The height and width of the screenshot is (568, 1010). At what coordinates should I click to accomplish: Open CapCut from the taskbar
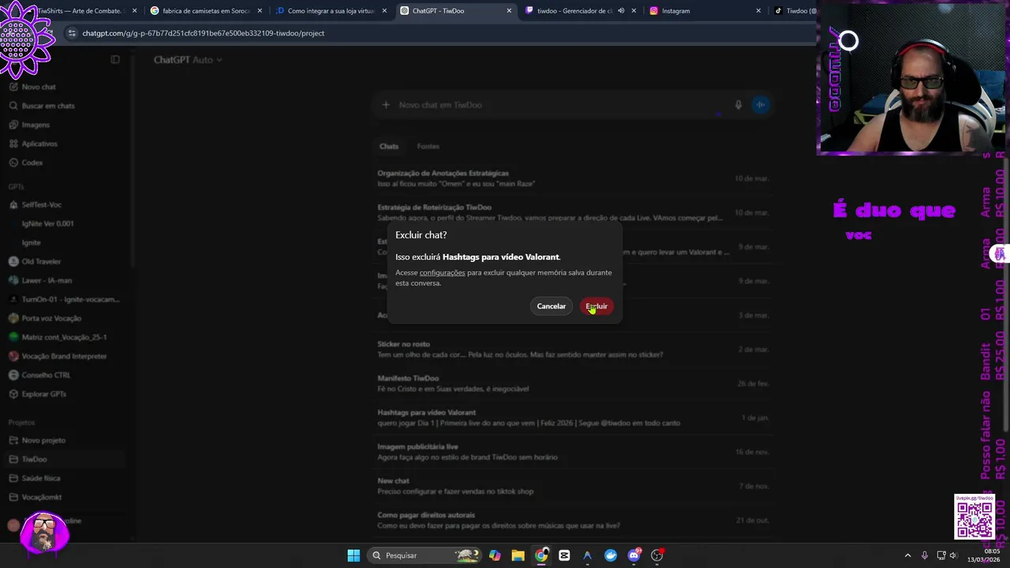point(564,555)
